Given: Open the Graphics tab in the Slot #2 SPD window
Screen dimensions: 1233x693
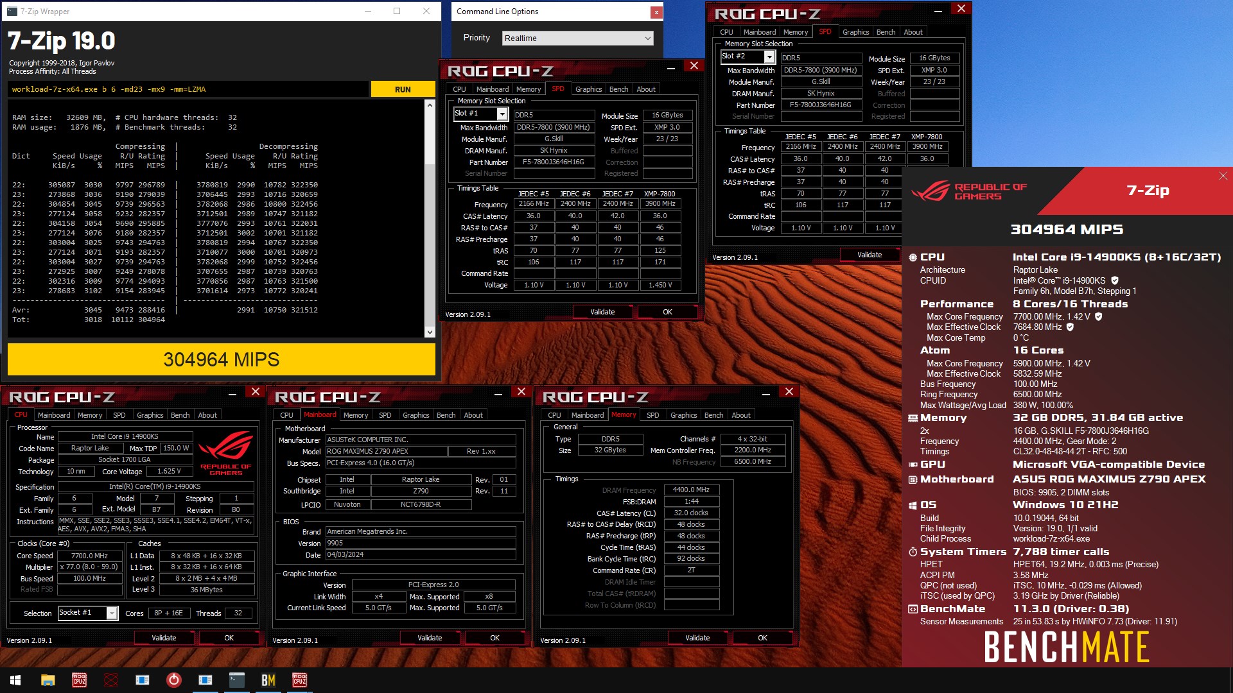Looking at the screenshot, I should 855,32.
